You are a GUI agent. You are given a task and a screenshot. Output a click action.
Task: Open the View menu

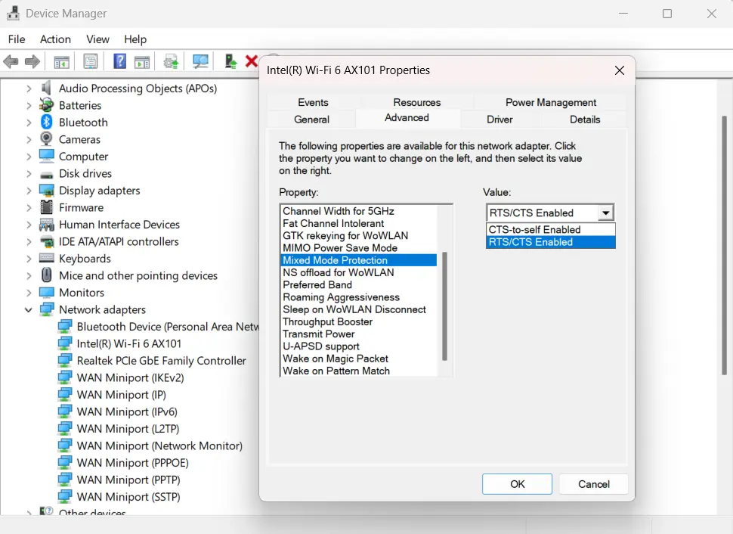tap(97, 39)
